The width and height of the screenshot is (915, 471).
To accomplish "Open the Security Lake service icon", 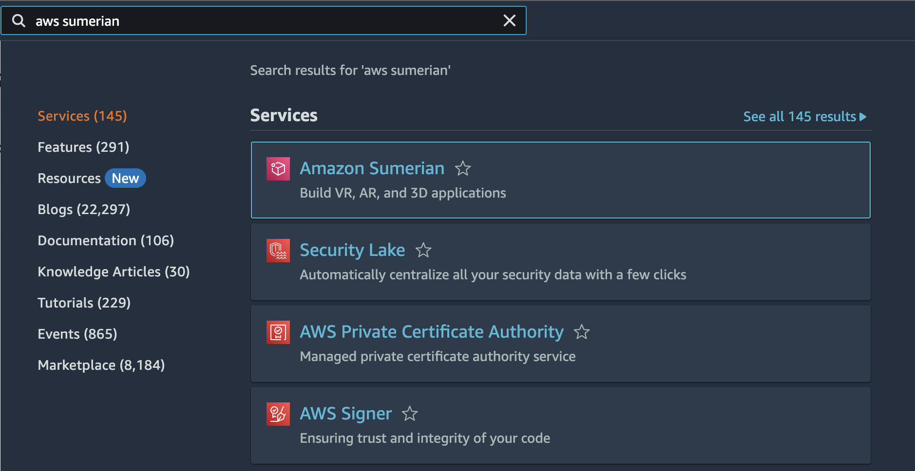I will pyautogui.click(x=278, y=251).
